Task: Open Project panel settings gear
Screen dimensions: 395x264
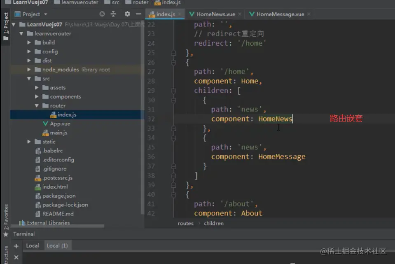Action: 127,14
